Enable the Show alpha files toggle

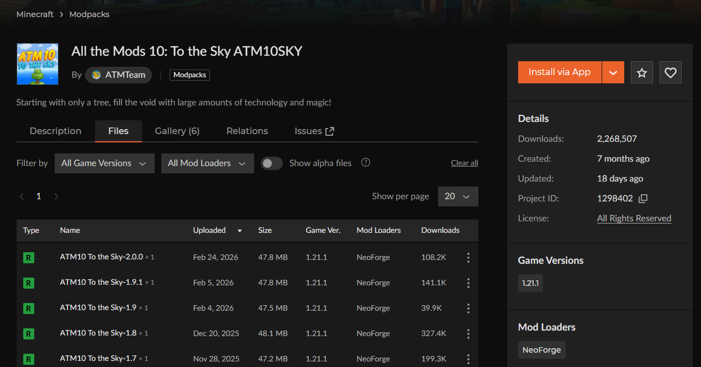coord(271,163)
